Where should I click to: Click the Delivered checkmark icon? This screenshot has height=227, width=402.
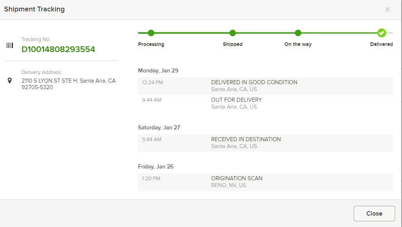point(381,33)
